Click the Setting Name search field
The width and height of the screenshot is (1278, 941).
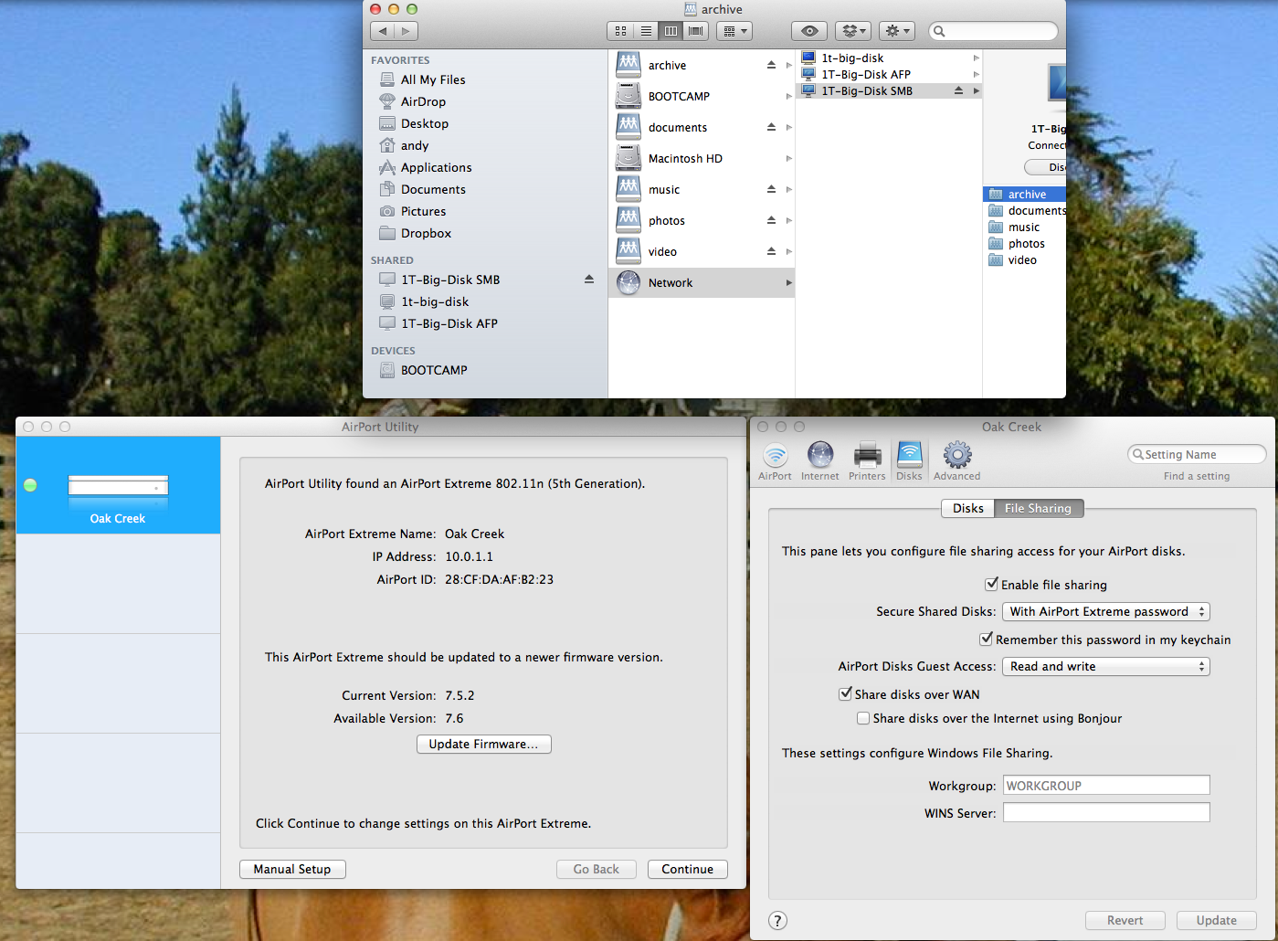(x=1197, y=454)
